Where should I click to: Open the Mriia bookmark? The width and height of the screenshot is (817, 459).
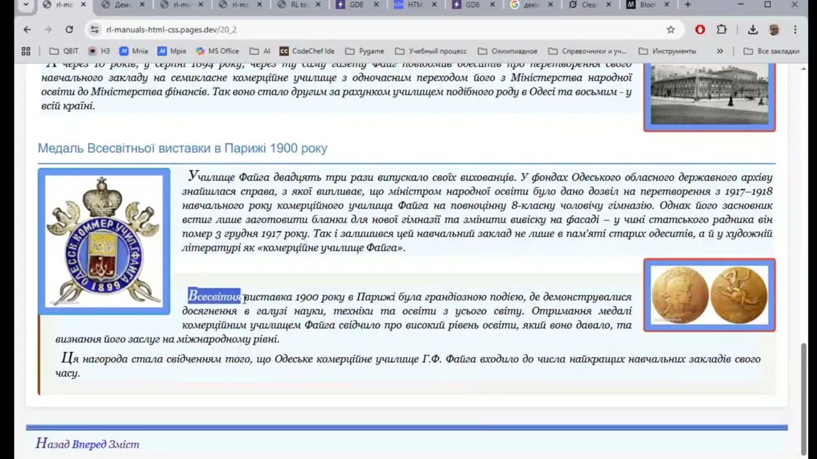point(133,51)
